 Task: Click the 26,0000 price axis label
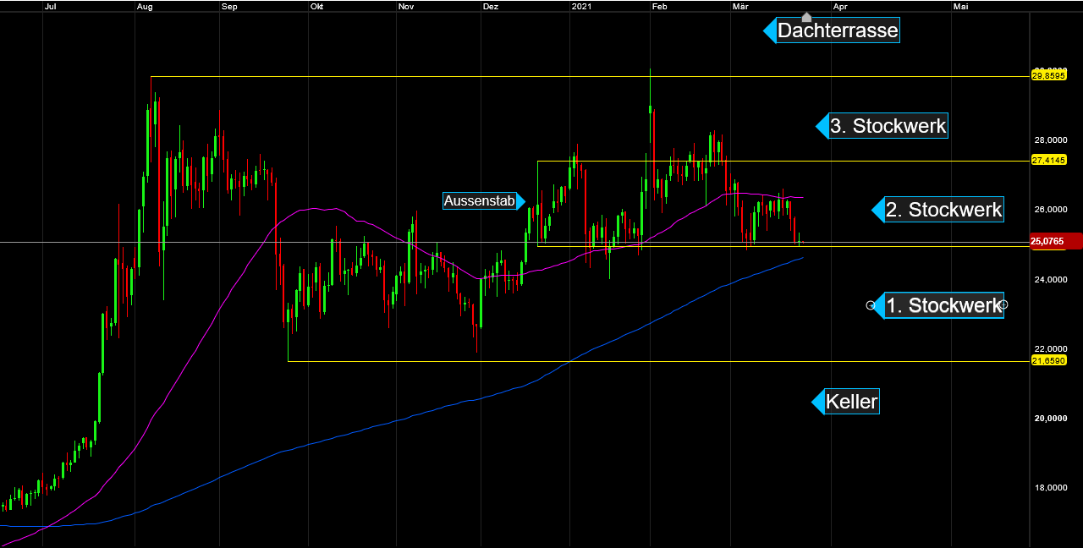1049,210
